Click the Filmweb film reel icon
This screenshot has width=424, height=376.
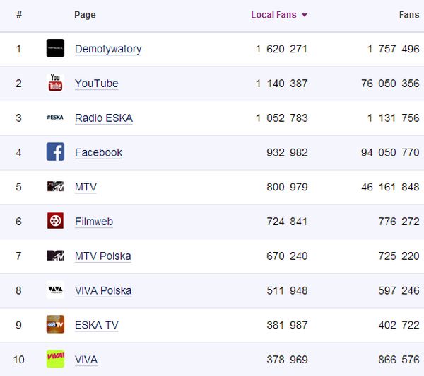(x=55, y=221)
